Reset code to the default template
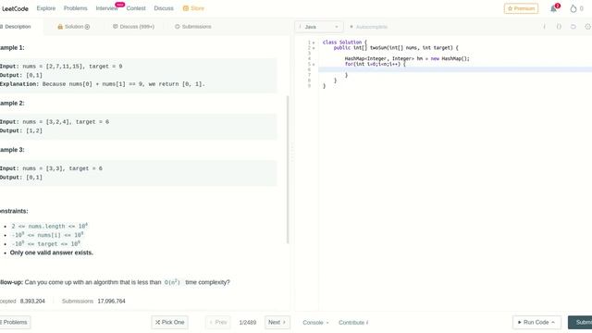 pos(573,27)
